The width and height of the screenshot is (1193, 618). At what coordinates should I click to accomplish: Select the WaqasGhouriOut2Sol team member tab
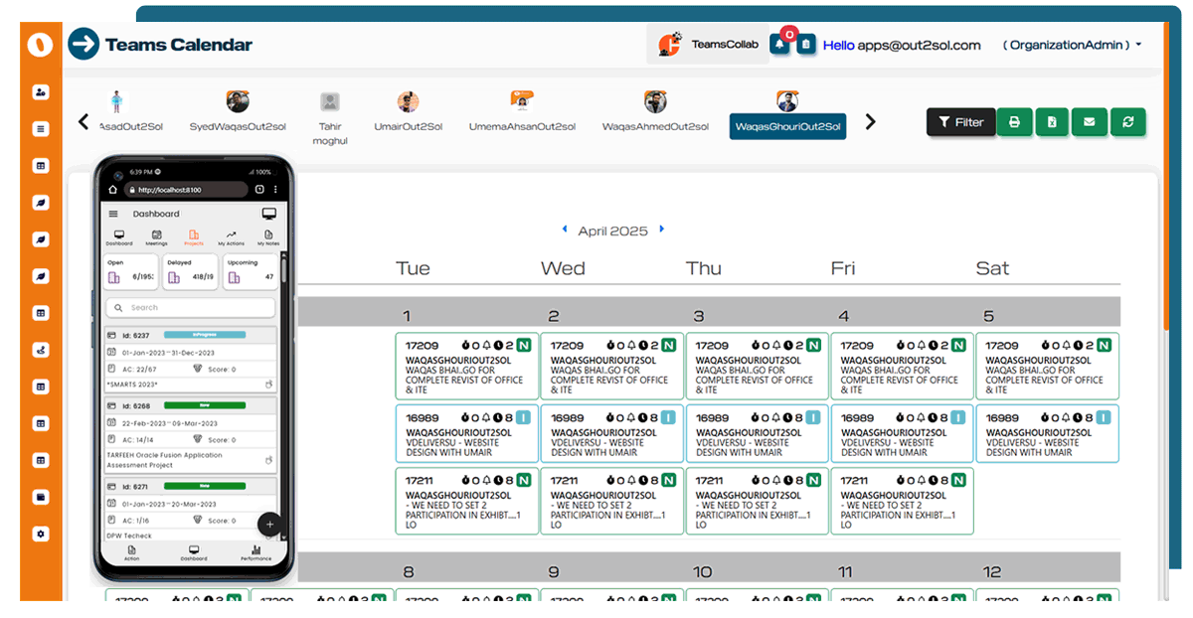(x=787, y=126)
